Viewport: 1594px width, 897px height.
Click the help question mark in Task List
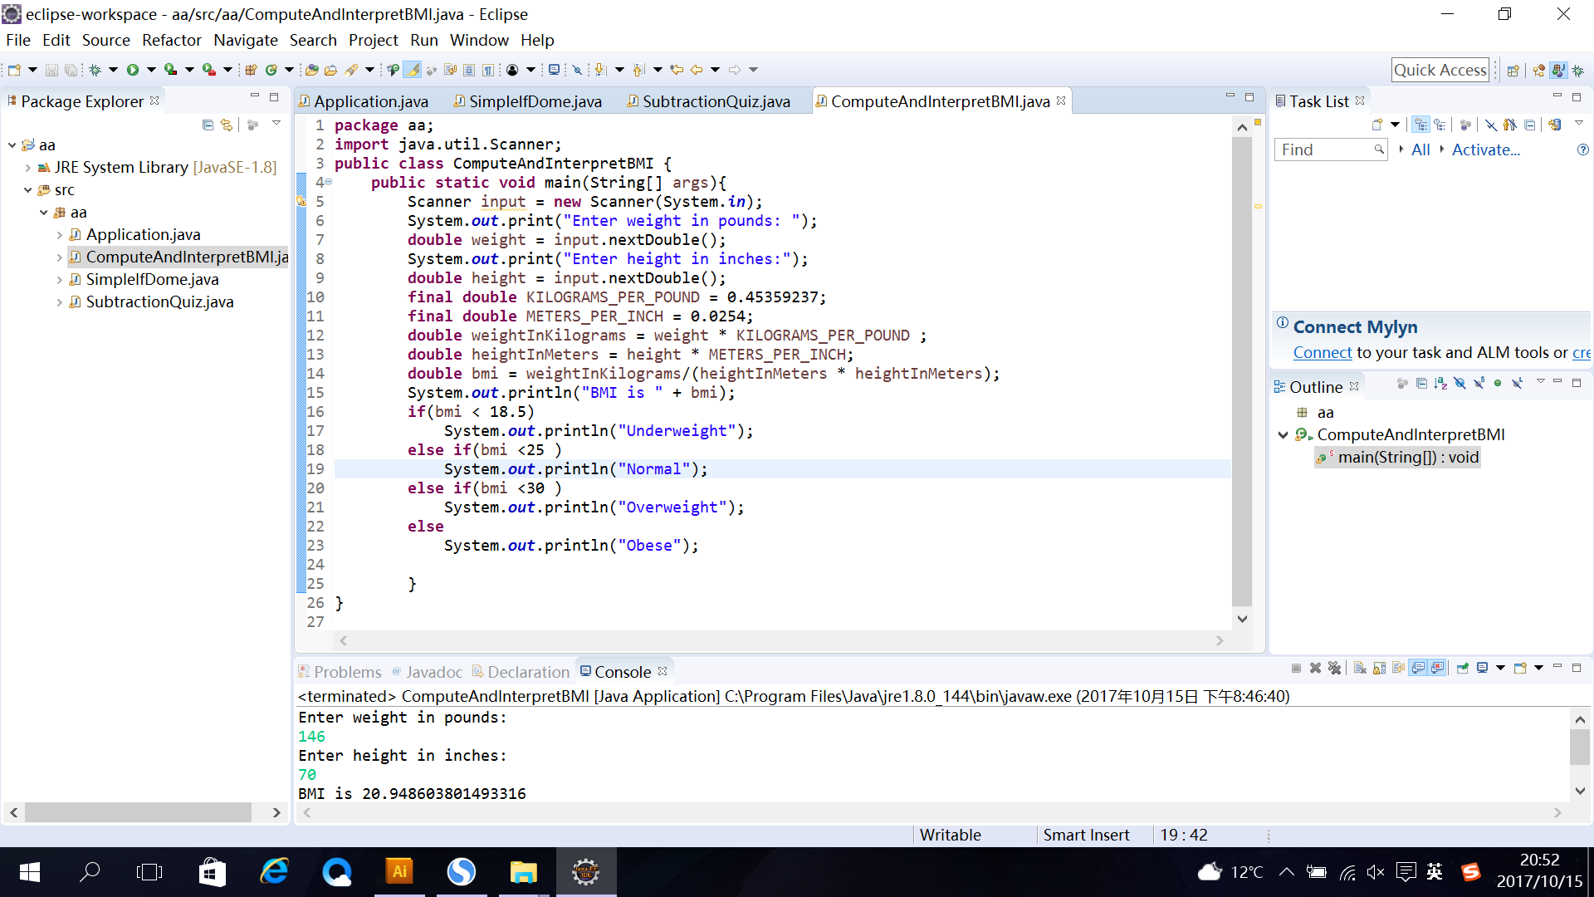point(1582,149)
